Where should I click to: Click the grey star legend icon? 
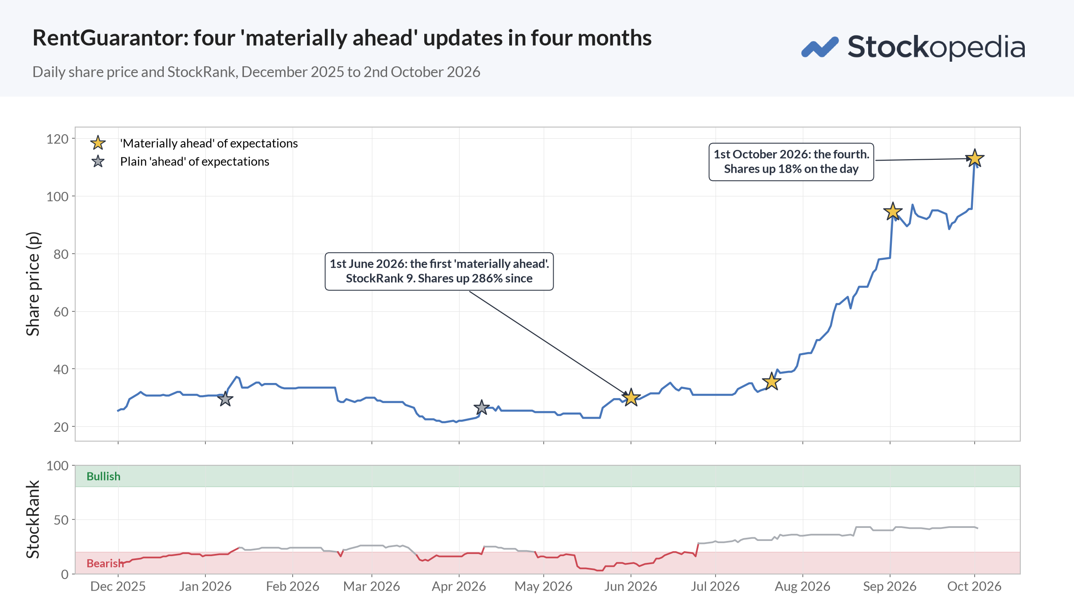pos(98,162)
